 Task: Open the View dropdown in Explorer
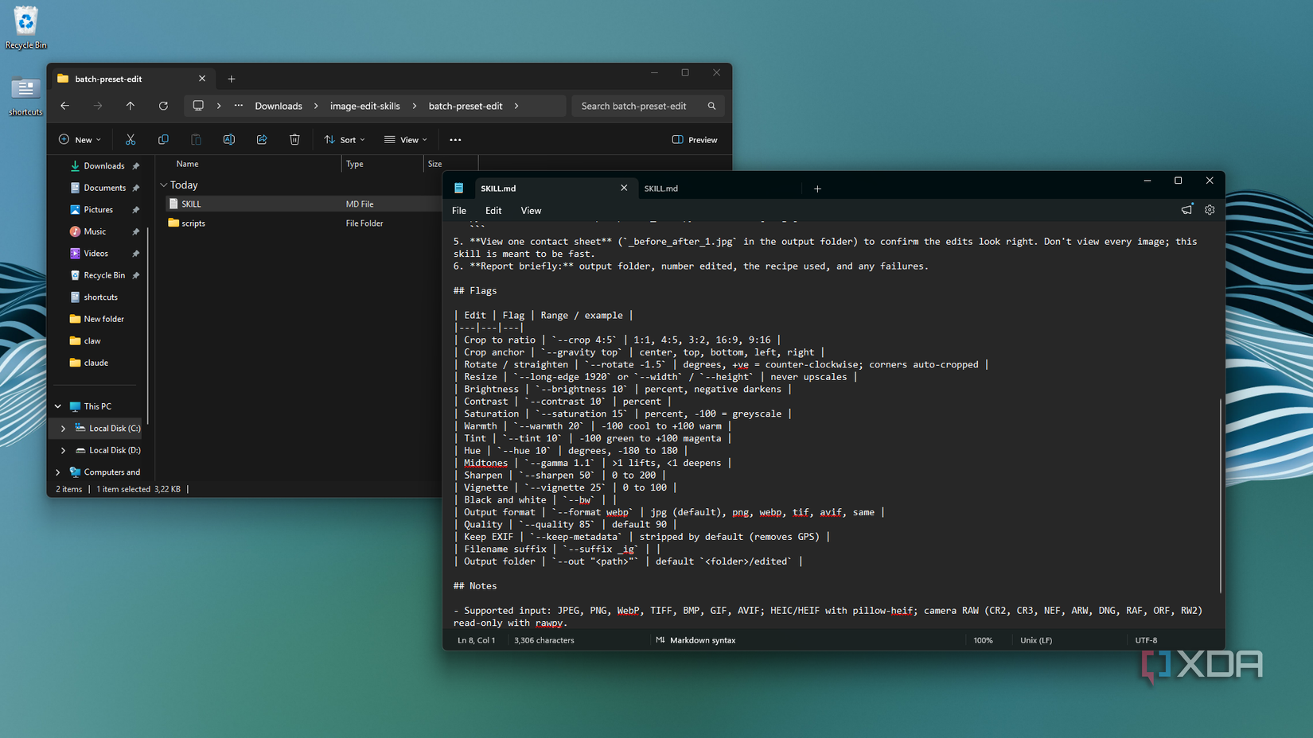pos(406,140)
